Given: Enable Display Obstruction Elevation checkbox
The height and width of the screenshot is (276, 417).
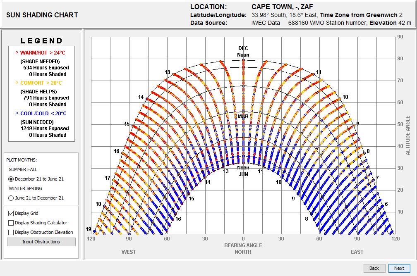Looking at the screenshot, I should [11, 233].
